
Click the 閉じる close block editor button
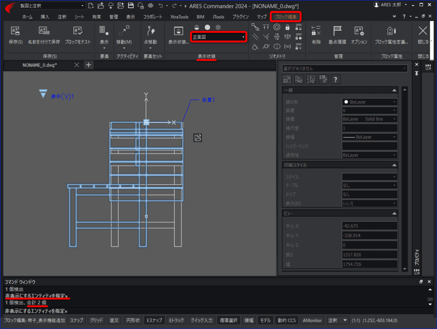[423, 35]
